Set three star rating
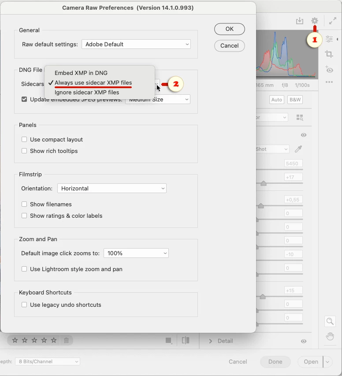Viewport: 342px width, 376px height. (34, 340)
